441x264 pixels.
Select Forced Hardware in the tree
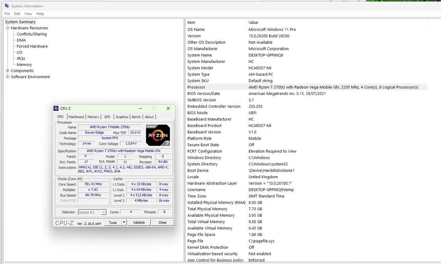click(x=32, y=46)
